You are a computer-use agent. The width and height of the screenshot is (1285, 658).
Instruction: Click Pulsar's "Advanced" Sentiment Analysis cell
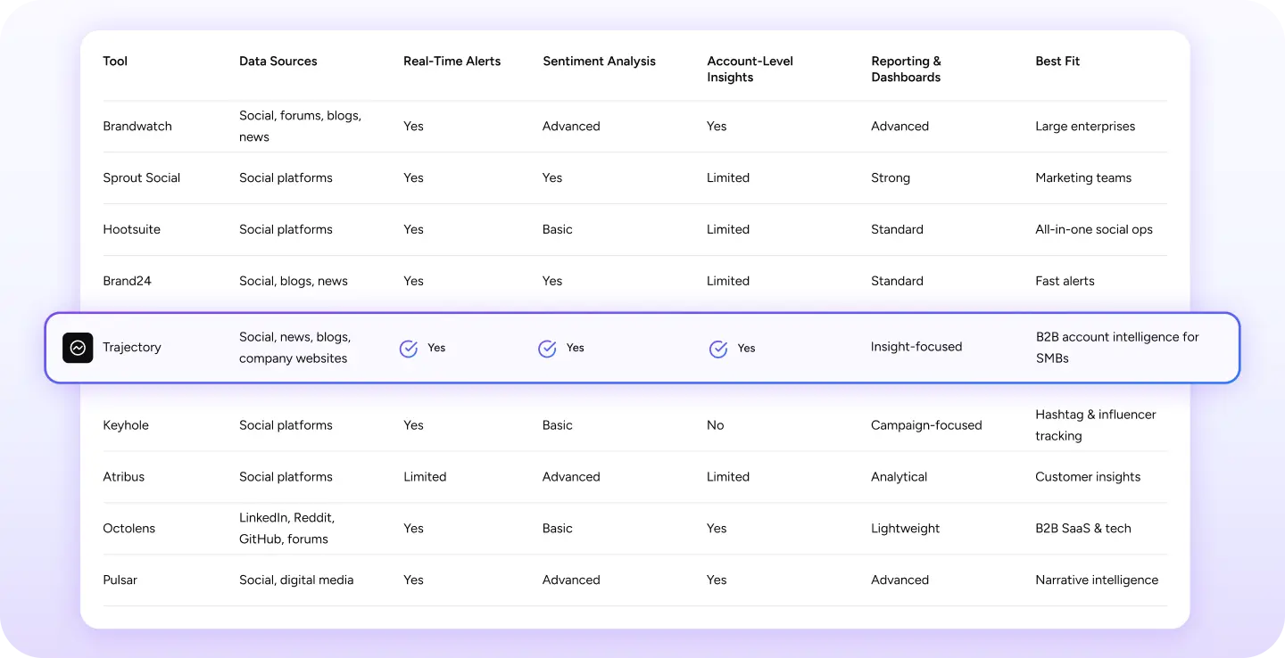click(571, 580)
